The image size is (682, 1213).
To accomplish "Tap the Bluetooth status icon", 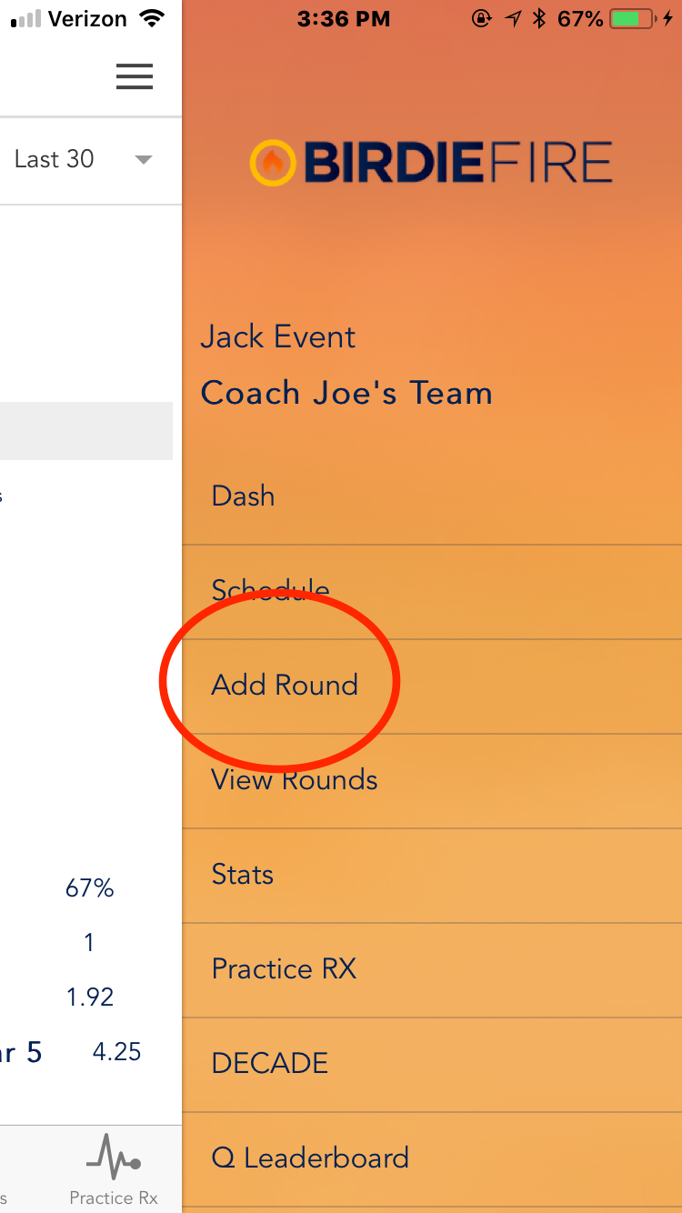I will click(x=539, y=18).
